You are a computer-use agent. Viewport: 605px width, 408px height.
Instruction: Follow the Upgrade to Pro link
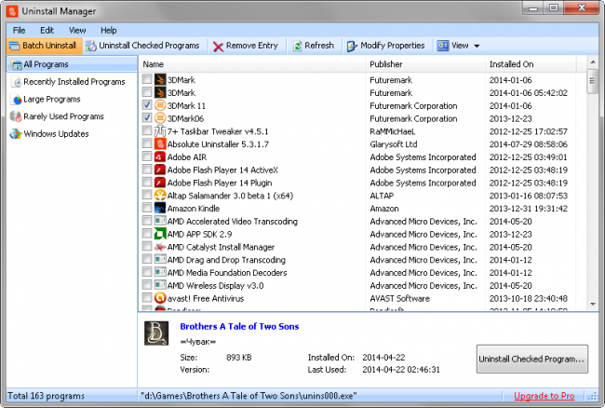coord(544,396)
